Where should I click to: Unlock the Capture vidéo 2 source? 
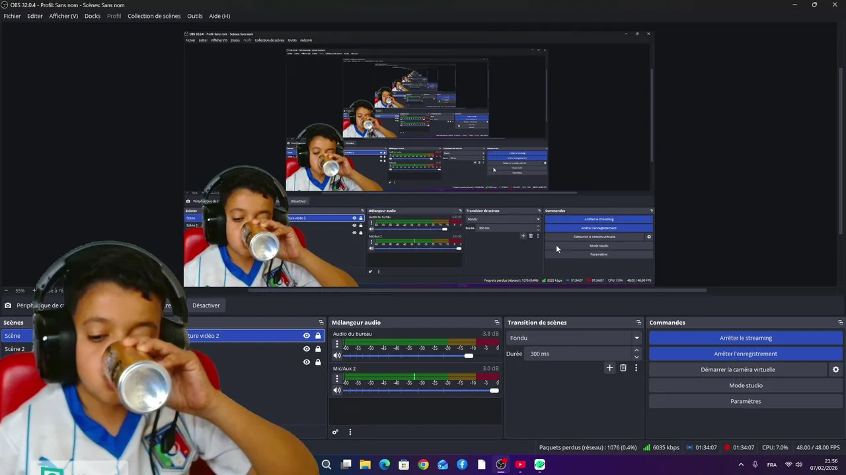coord(318,336)
